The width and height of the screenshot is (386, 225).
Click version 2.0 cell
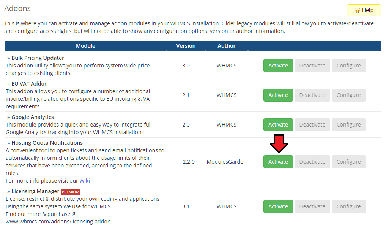click(x=186, y=125)
